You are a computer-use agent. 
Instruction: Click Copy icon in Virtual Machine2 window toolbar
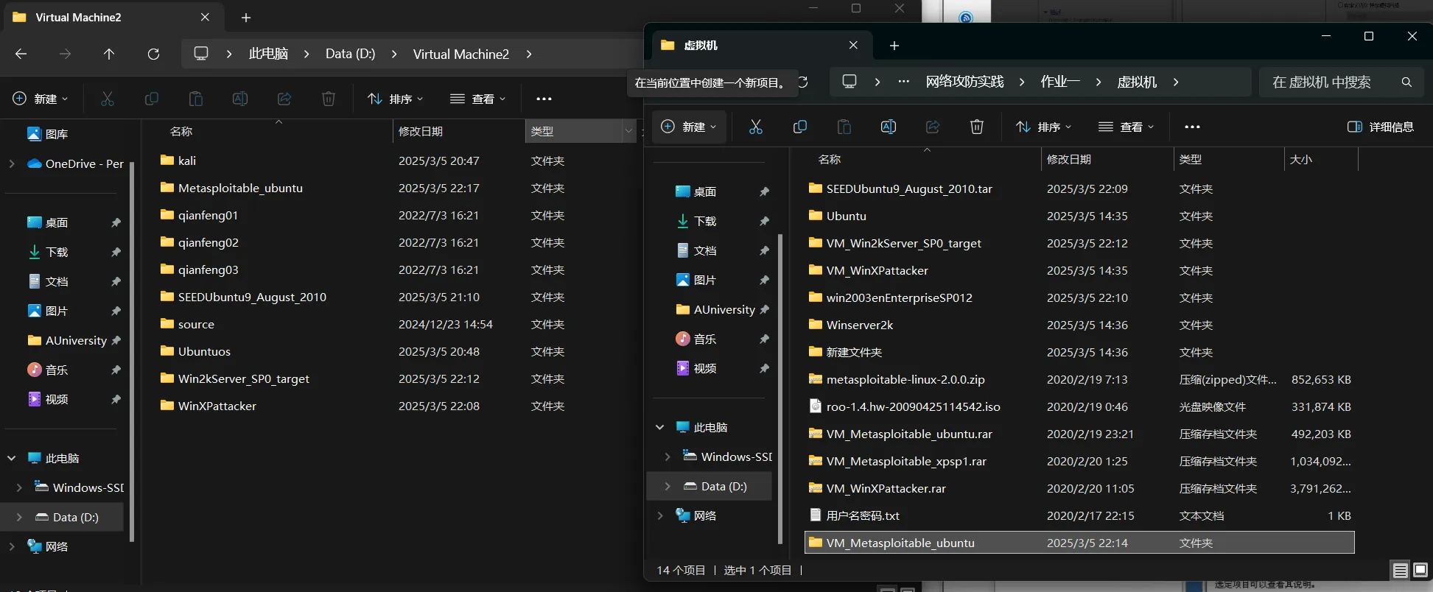coord(151,99)
